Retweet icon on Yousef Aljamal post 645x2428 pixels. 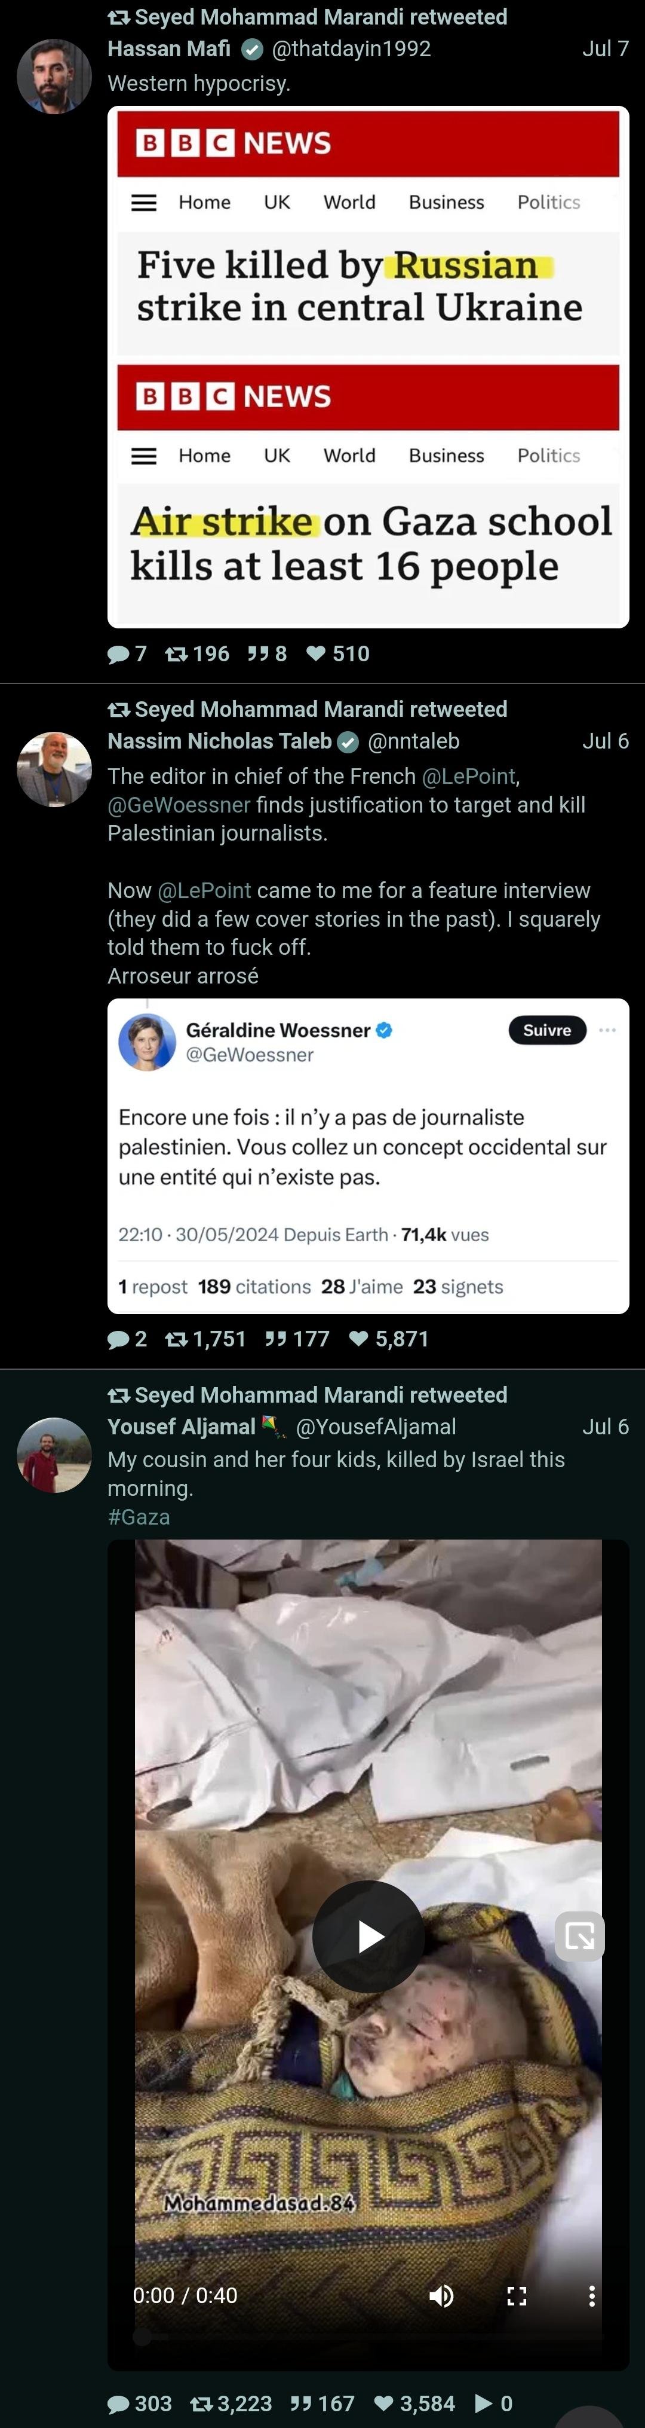click(x=201, y=2403)
